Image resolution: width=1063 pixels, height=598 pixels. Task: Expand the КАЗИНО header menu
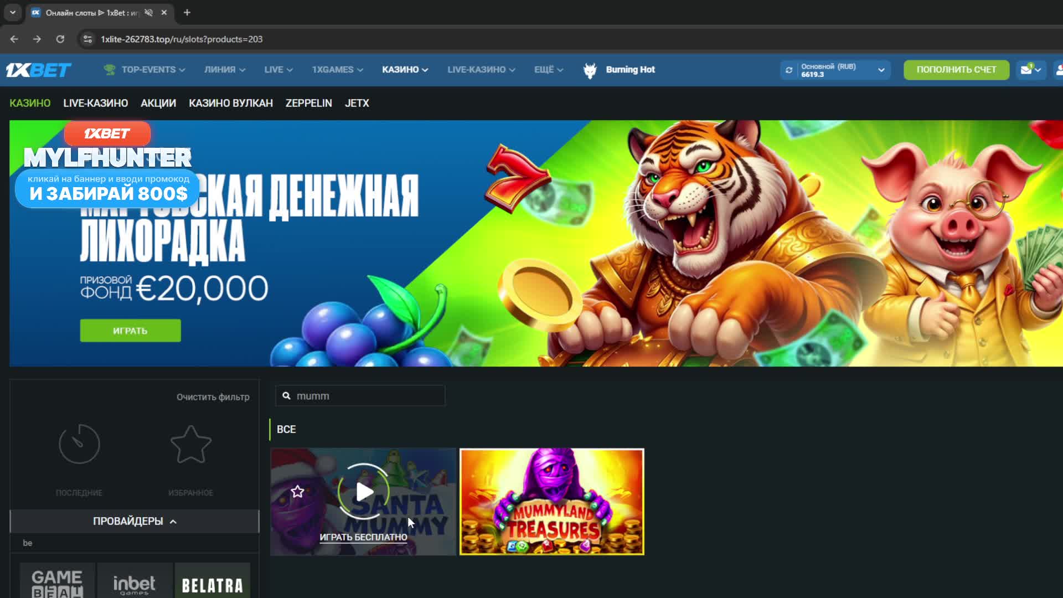pyautogui.click(x=405, y=70)
